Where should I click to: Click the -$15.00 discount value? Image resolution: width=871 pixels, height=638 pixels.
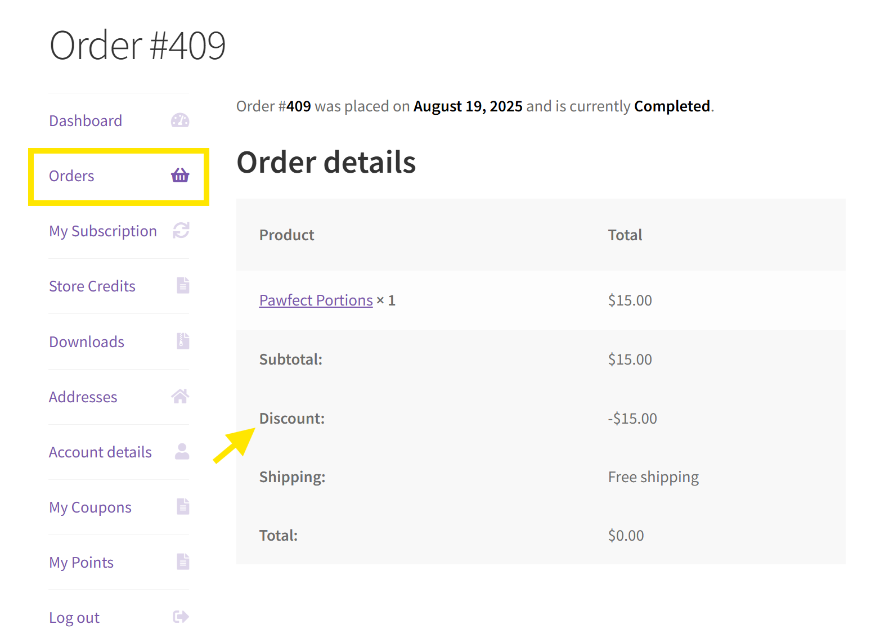coord(632,419)
